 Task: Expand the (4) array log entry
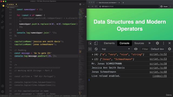pos(92,54)
